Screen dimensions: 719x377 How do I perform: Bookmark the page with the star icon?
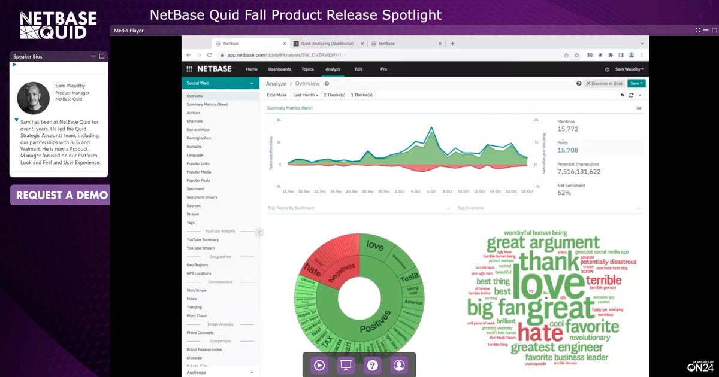point(576,54)
